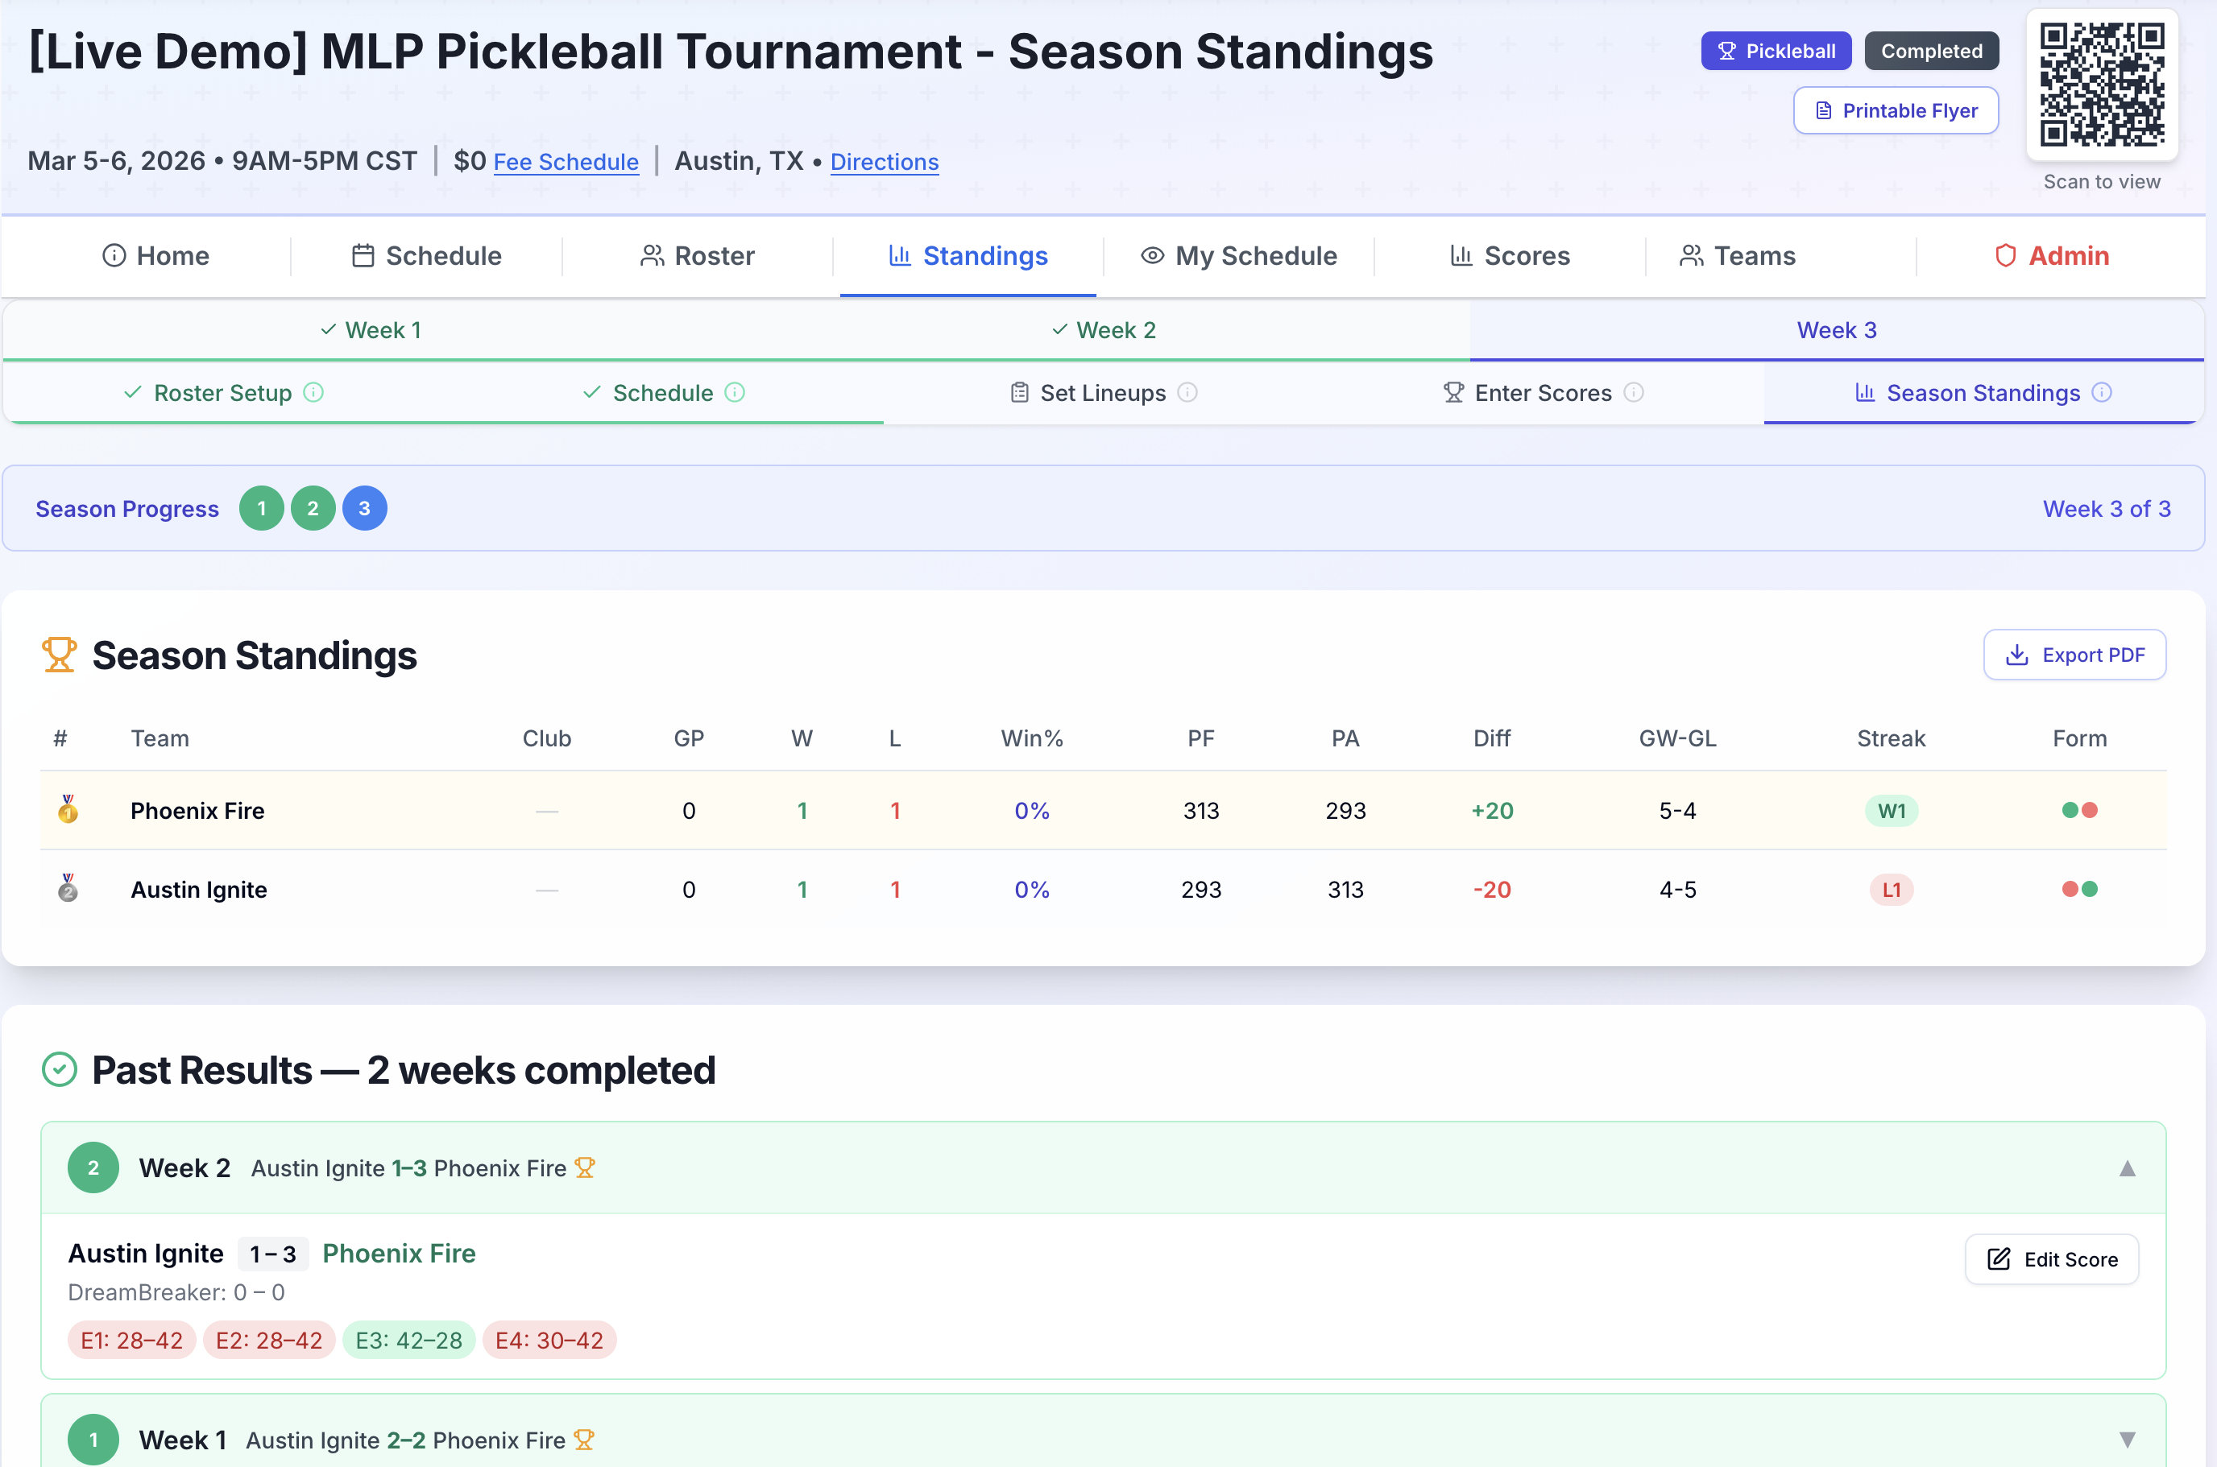Image resolution: width=2217 pixels, height=1467 pixels.
Task: Select step 2 in Season Progress
Action: (x=313, y=508)
